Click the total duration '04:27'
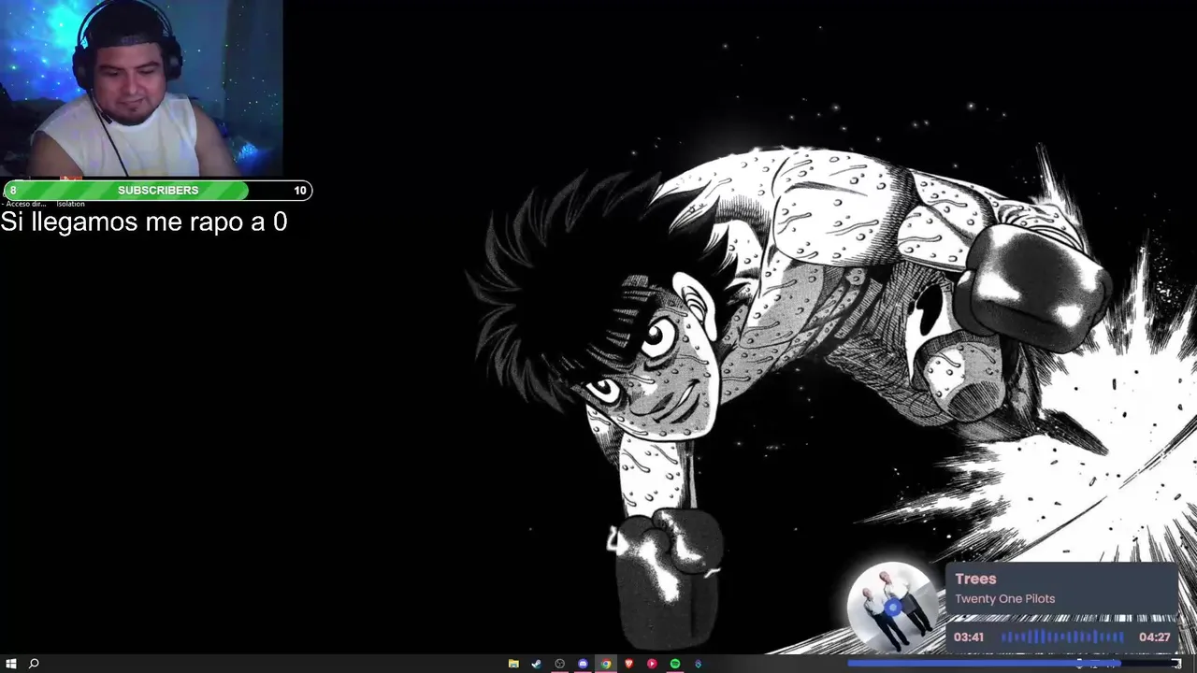Screen dimensions: 1197x673 click(x=1154, y=637)
